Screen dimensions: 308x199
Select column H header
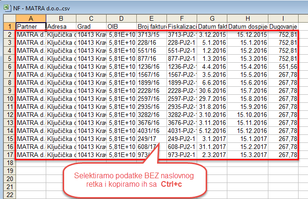(x=248, y=19)
